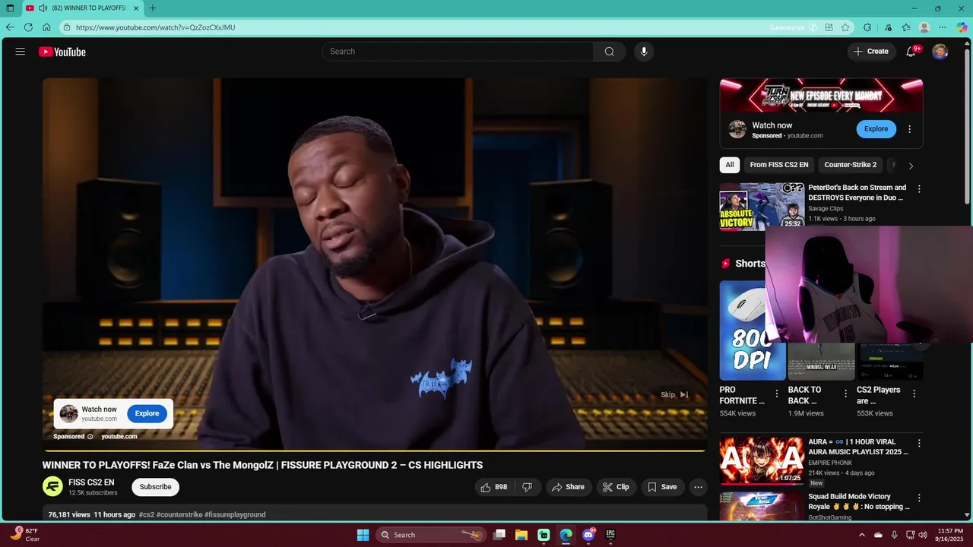Show hidden system tray icons chevron
Viewport: 973px width, 547px height.
click(861, 535)
